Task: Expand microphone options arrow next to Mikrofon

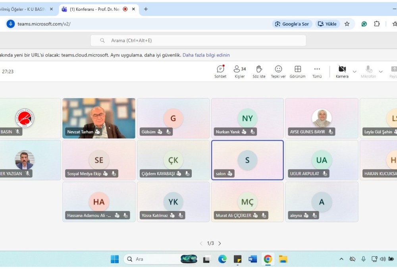Action: [x=381, y=72]
